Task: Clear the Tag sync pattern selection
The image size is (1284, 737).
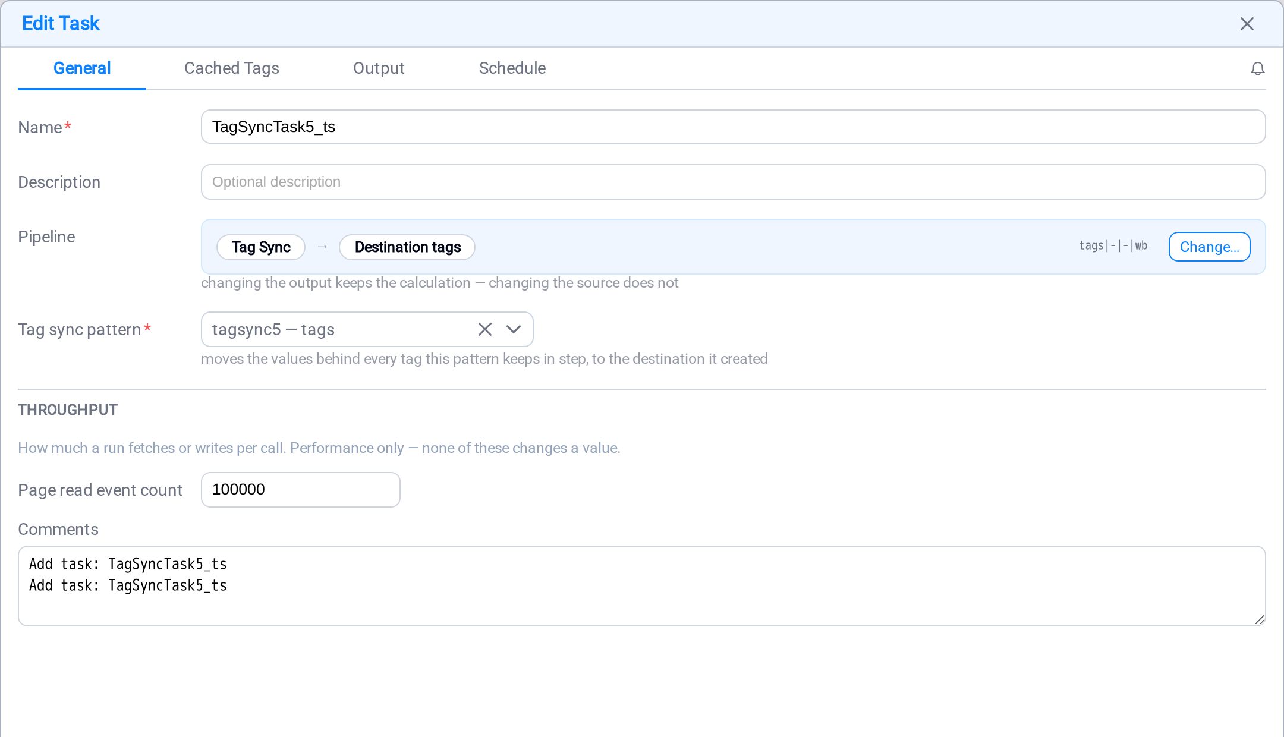Action: click(485, 329)
